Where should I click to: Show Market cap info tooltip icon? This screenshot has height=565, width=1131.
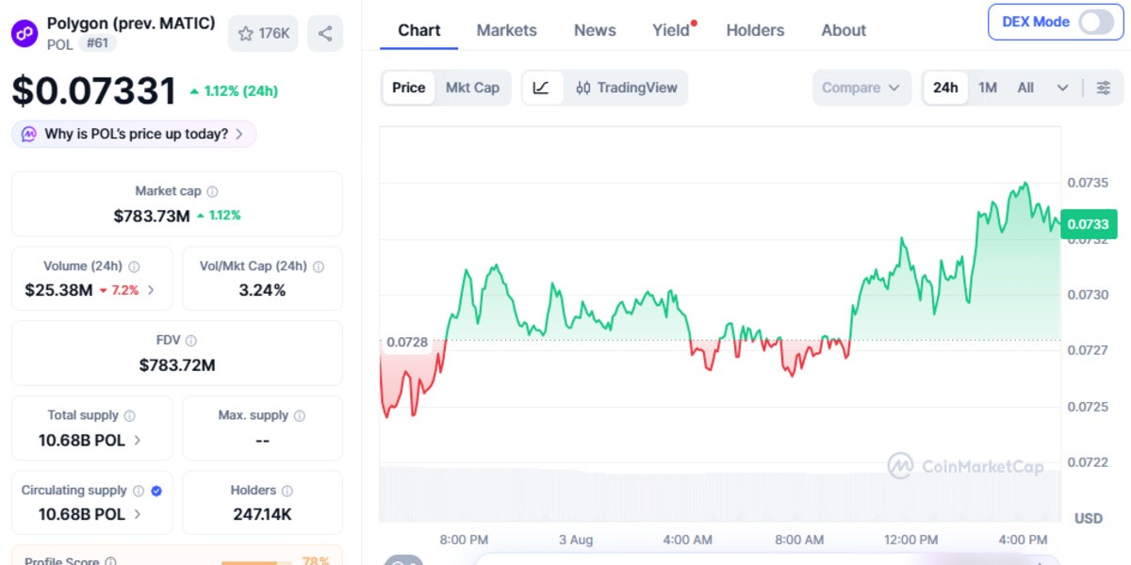pyautogui.click(x=213, y=191)
